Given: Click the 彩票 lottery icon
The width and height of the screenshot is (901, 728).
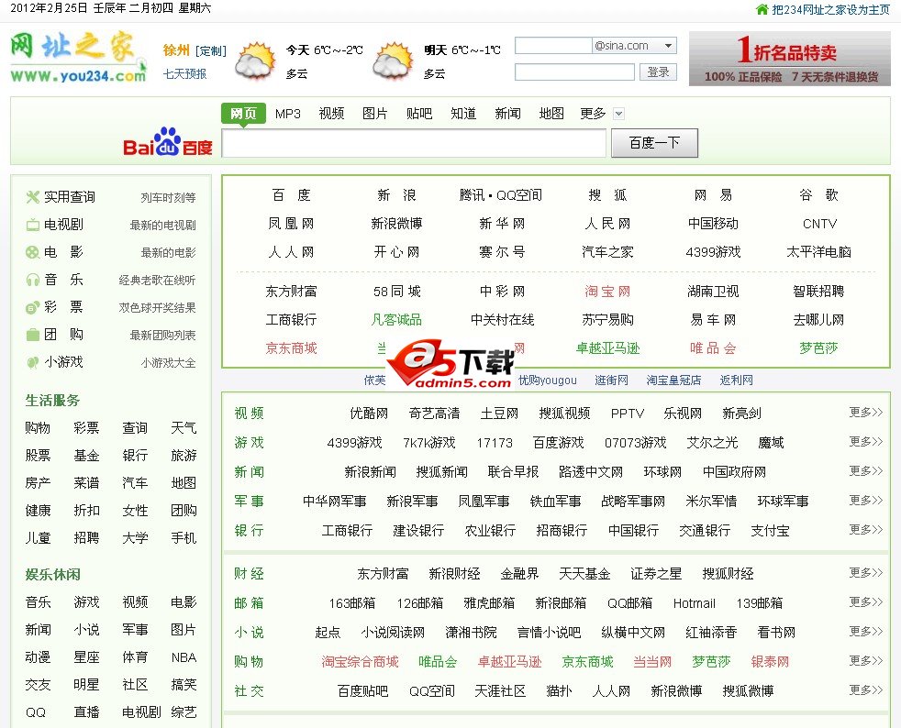Looking at the screenshot, I should [x=33, y=307].
